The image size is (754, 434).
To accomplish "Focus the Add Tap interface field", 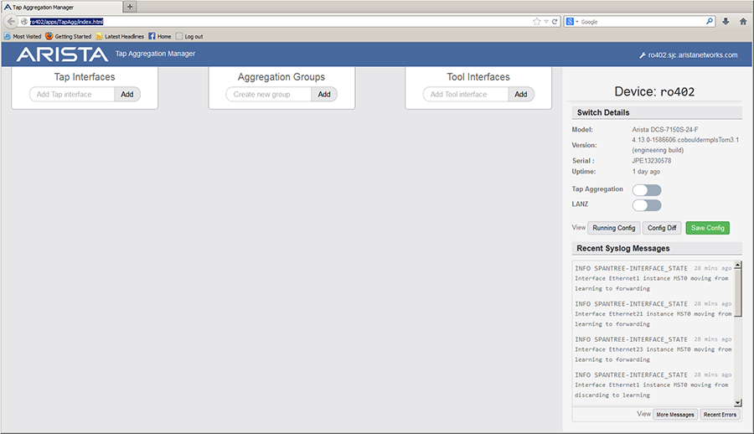I will point(72,95).
